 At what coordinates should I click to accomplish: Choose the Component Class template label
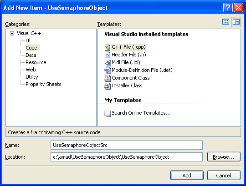tap(131, 78)
